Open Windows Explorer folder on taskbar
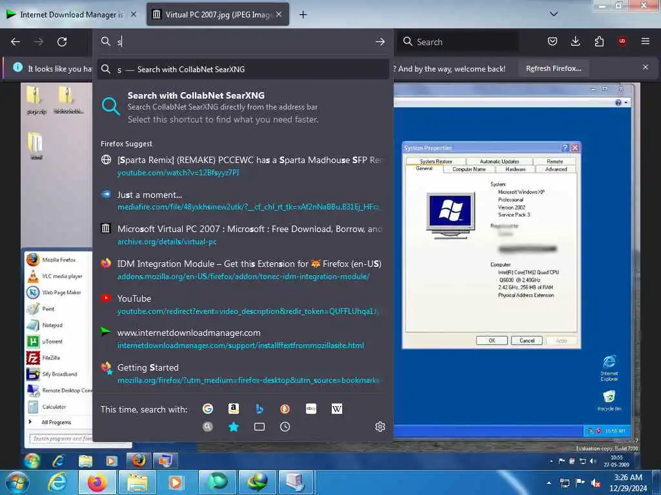Image resolution: width=661 pixels, height=495 pixels. 137,482
